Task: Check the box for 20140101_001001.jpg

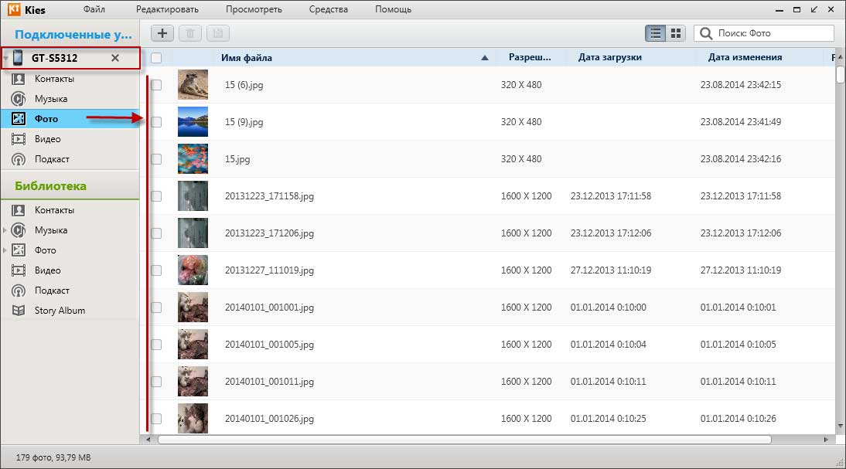Action: click(156, 308)
